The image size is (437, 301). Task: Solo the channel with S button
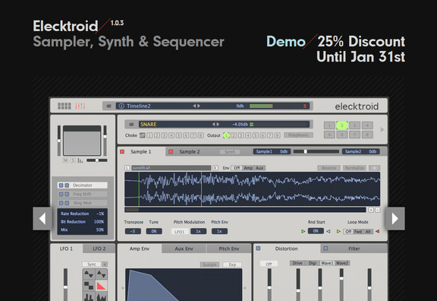73,160
